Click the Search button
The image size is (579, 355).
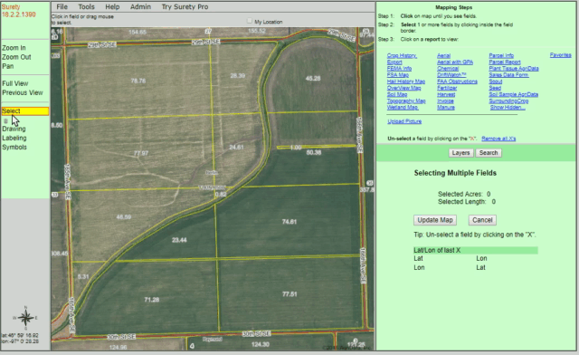click(x=489, y=153)
